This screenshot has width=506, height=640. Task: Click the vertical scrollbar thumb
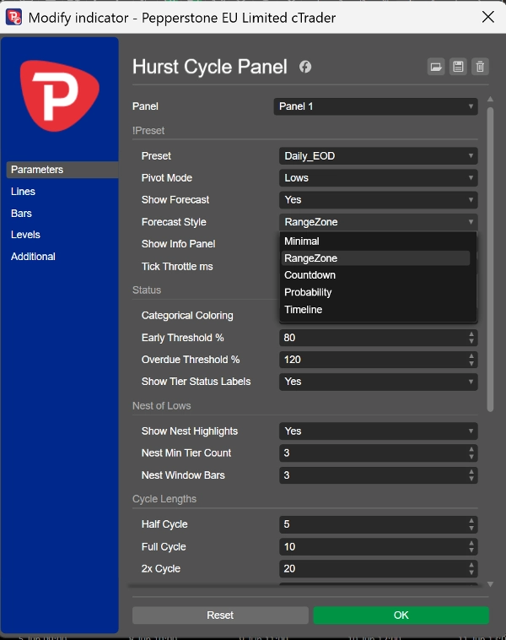point(490,259)
